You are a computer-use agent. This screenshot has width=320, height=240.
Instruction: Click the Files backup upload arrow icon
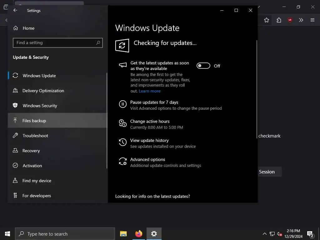15,120
